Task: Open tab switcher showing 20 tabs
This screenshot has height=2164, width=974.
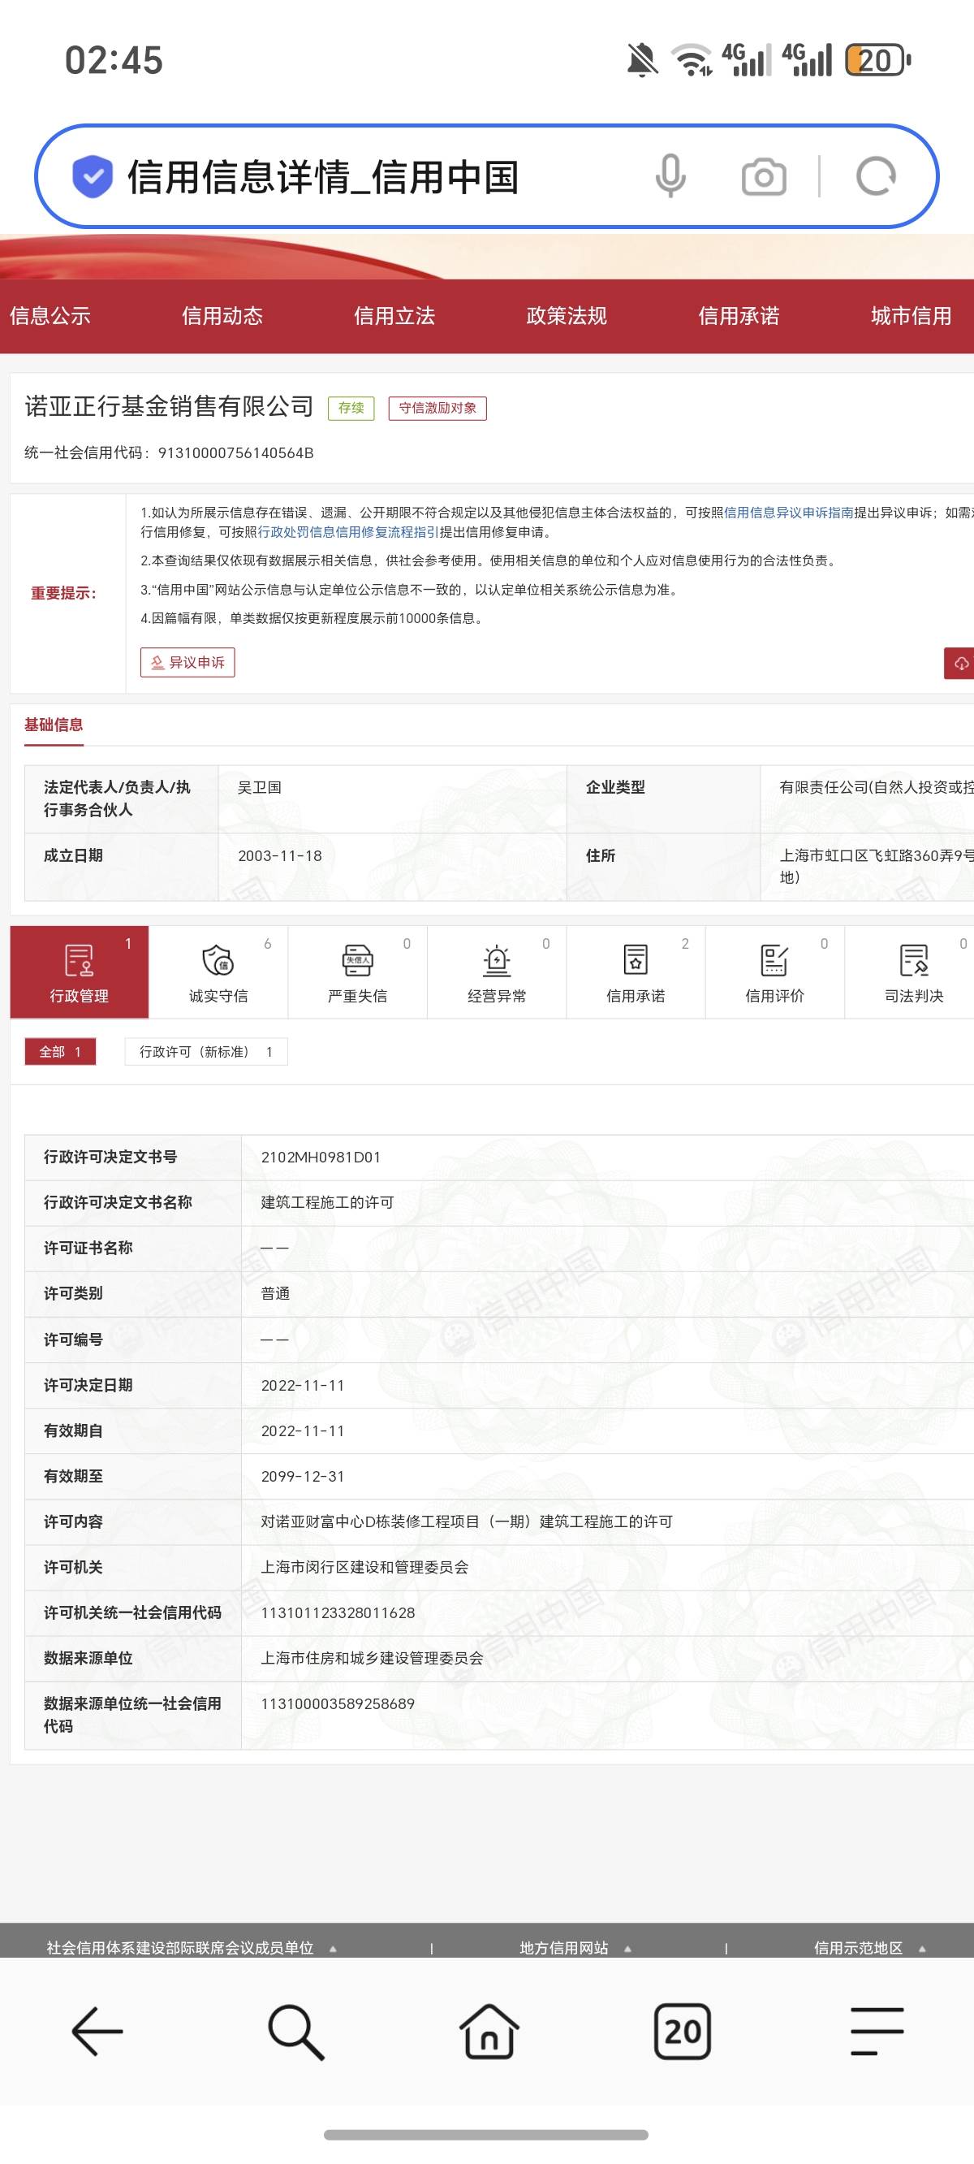Action: point(683,2032)
